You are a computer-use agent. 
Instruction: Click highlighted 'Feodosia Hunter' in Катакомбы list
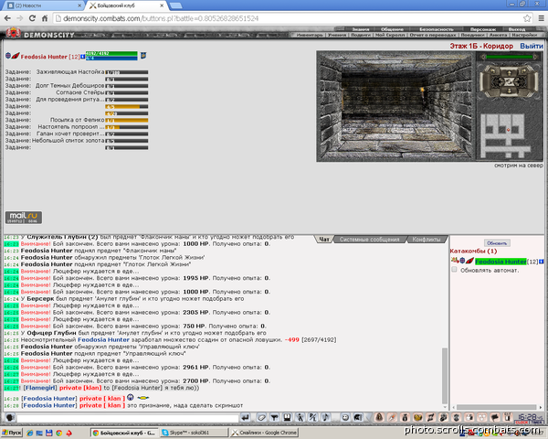click(501, 262)
